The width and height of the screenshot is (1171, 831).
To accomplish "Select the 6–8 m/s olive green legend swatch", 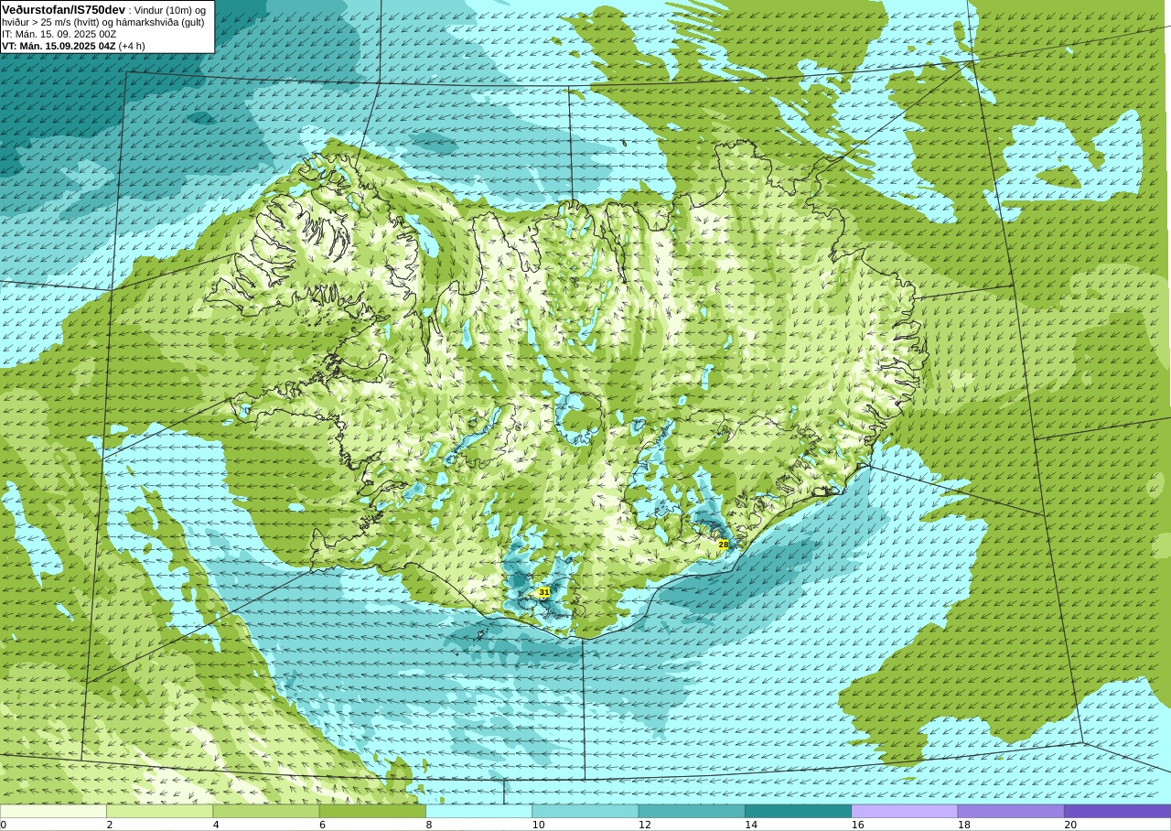I will (372, 811).
